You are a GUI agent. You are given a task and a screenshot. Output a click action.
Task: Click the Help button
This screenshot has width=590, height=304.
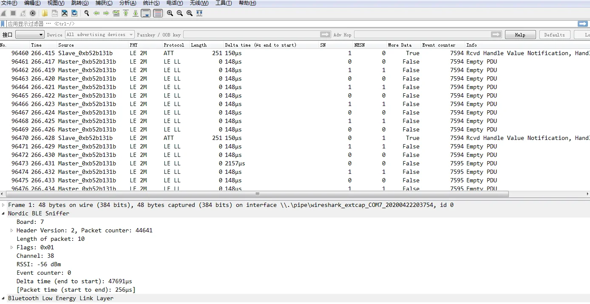[520, 35]
